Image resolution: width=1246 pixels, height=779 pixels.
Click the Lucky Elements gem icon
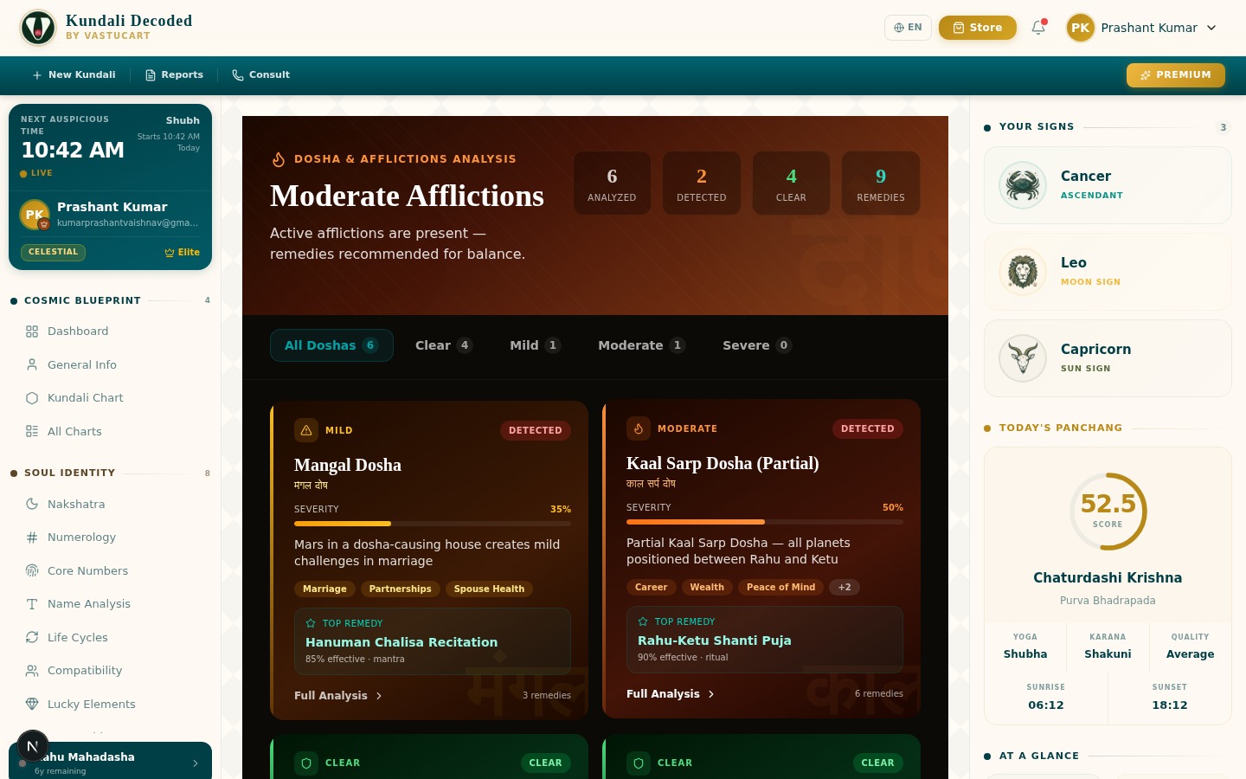[32, 704]
